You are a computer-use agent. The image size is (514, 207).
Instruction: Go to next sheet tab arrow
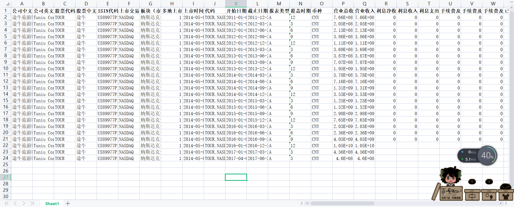(24, 204)
